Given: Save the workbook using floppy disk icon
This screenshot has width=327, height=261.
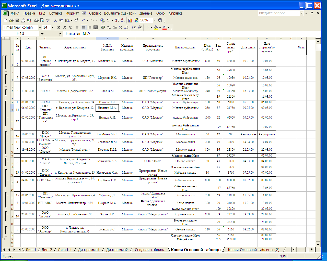Looking at the screenshot, I should [17, 20].
